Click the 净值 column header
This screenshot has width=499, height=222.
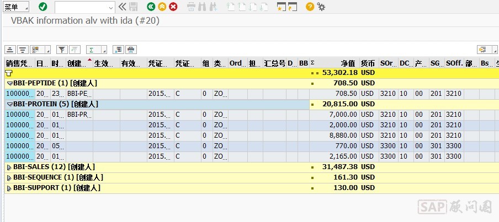tap(348, 63)
